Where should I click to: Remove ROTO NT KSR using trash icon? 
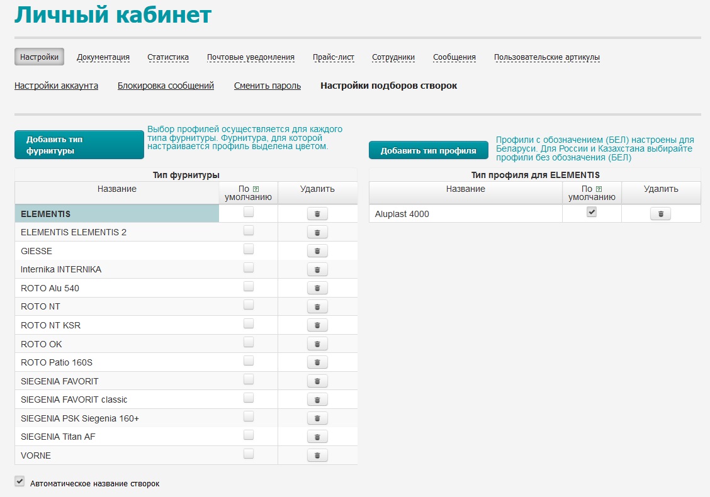click(317, 325)
